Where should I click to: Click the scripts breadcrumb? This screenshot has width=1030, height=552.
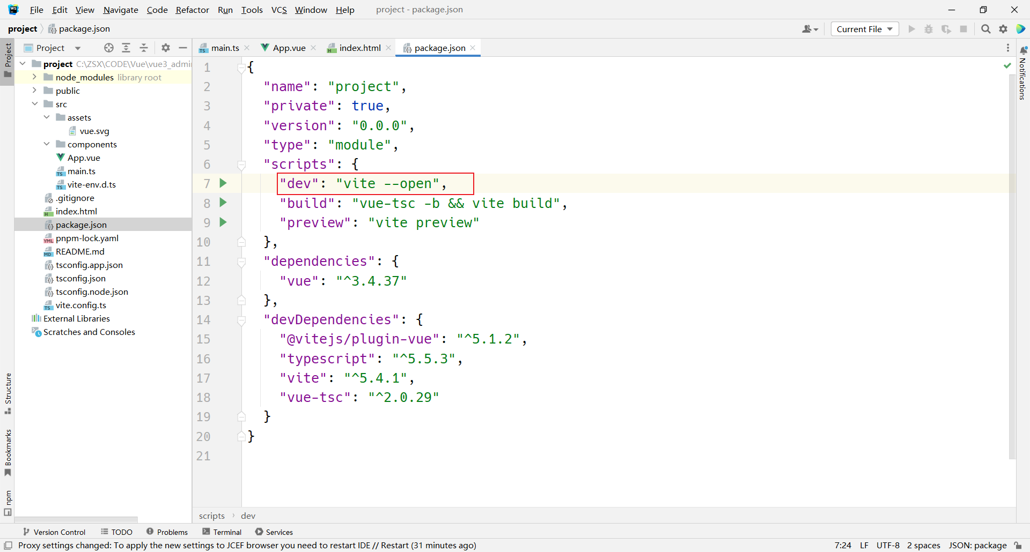212,516
